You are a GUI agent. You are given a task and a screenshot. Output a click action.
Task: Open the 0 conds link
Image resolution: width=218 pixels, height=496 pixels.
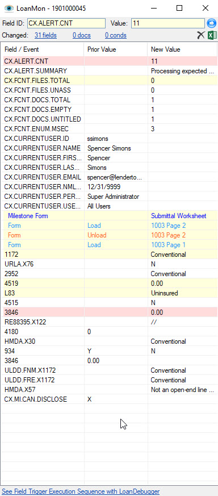click(116, 35)
